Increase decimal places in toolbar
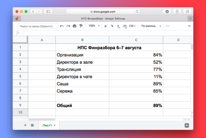The image size is (206, 138). click(125, 26)
